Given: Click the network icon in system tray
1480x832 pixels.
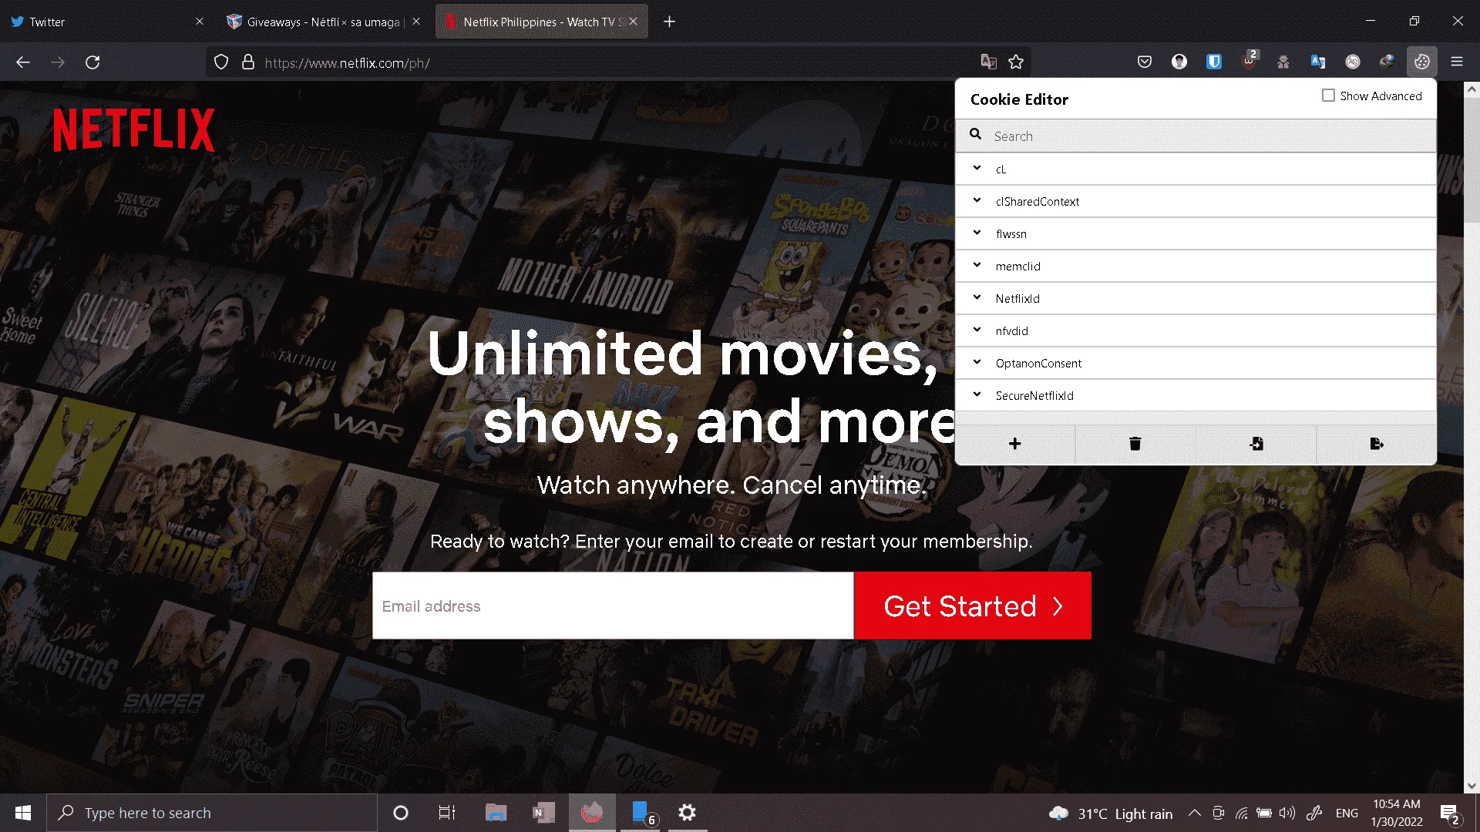Looking at the screenshot, I should (x=1242, y=813).
